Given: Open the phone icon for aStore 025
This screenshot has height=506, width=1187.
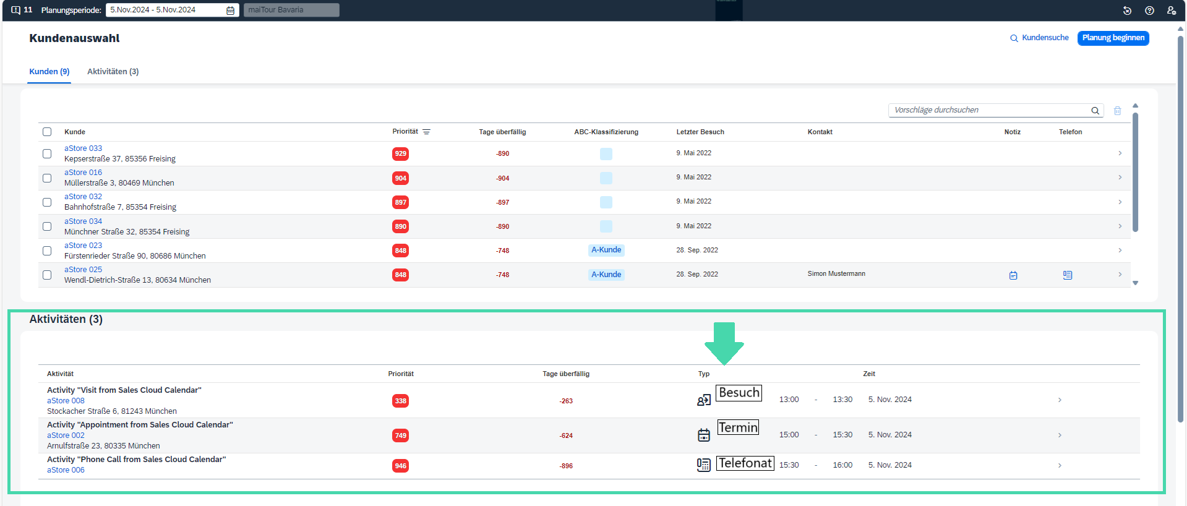Looking at the screenshot, I should 1068,275.
